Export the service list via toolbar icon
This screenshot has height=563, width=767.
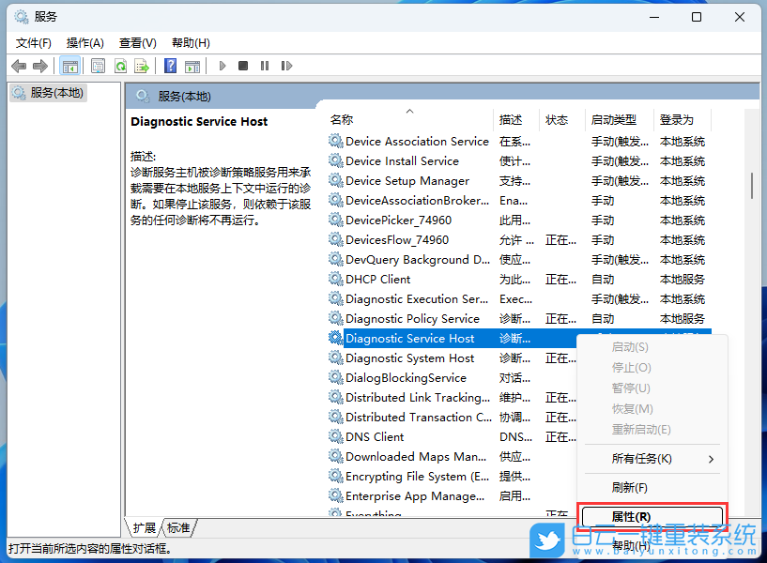[x=143, y=66]
